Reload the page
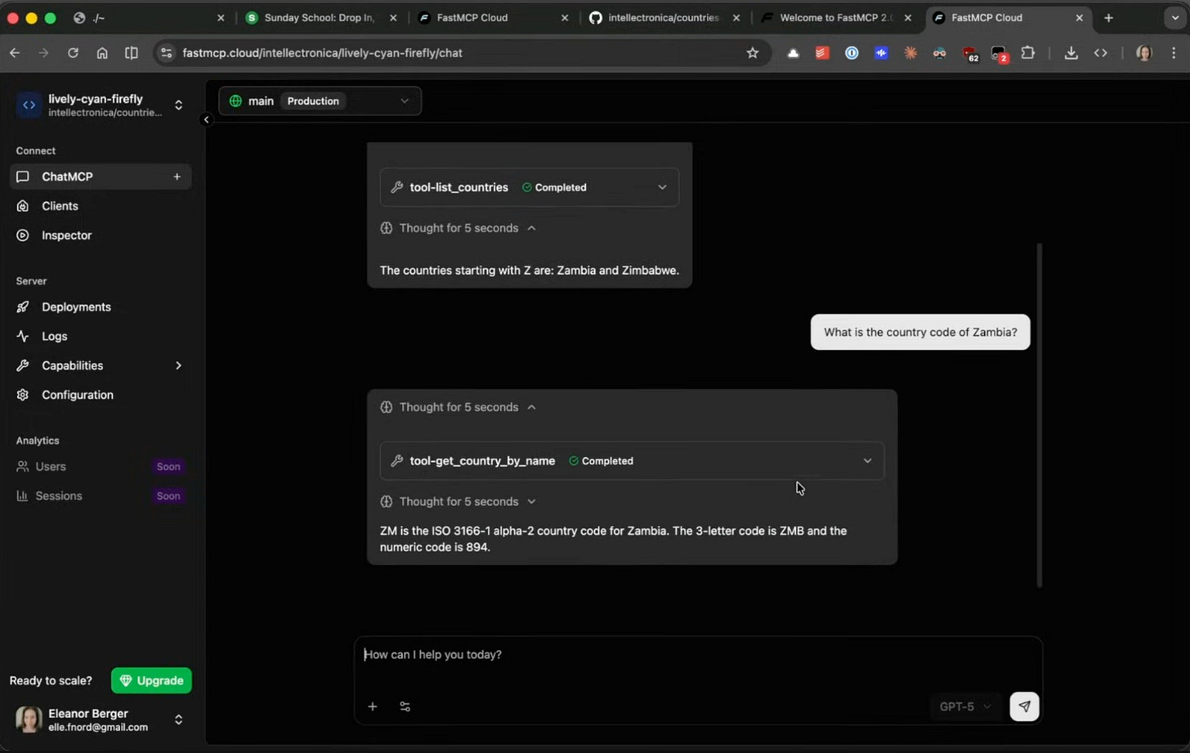1190x753 pixels. tap(73, 53)
